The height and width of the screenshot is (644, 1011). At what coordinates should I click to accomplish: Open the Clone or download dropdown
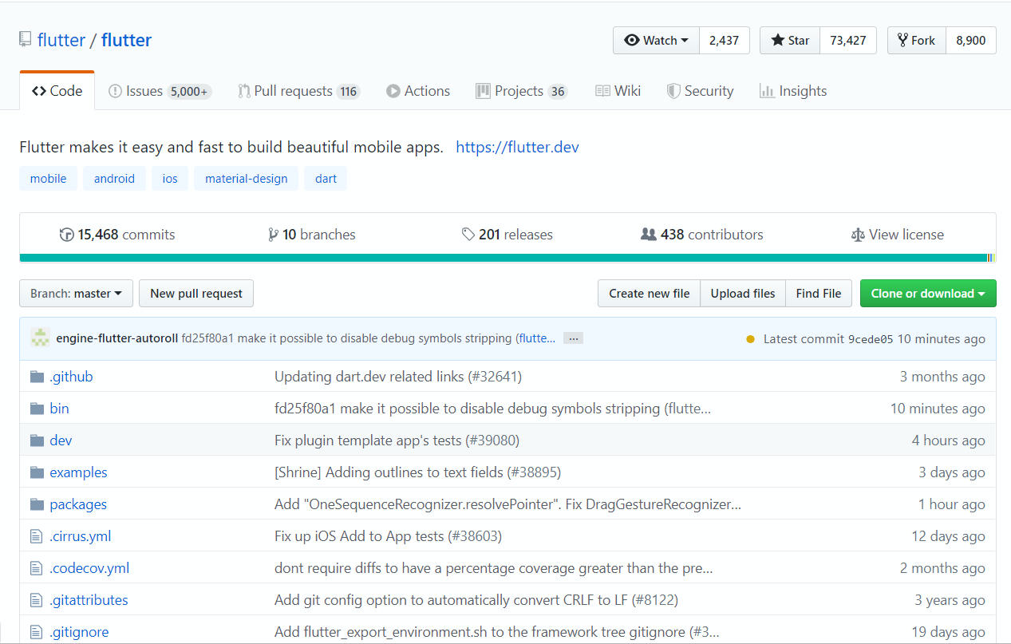(928, 294)
